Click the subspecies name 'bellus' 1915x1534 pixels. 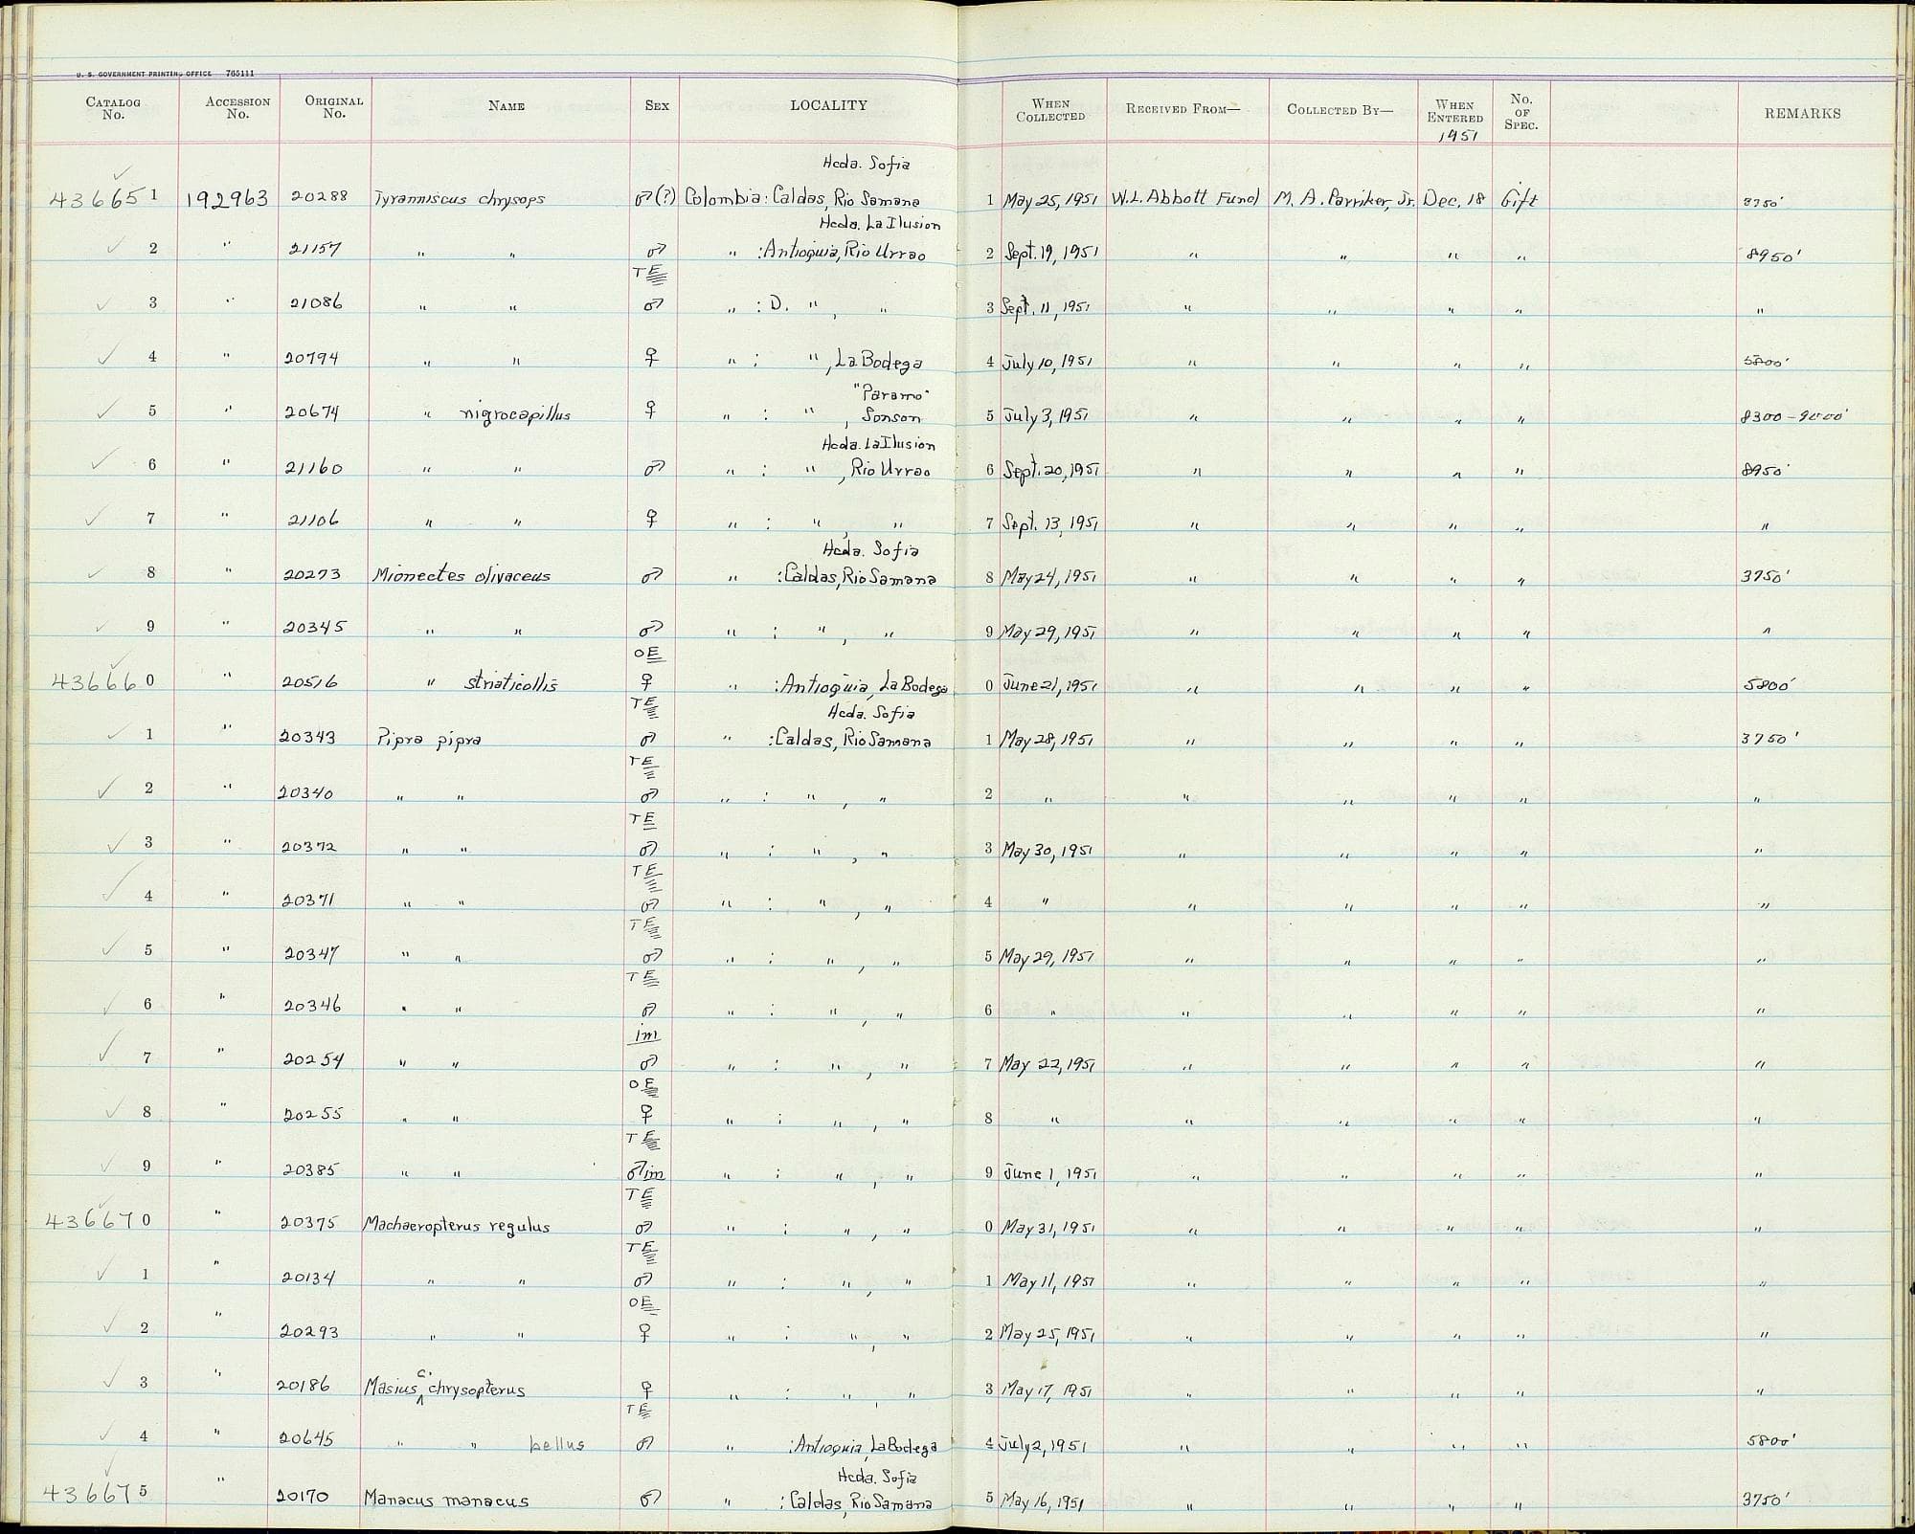click(x=557, y=1444)
